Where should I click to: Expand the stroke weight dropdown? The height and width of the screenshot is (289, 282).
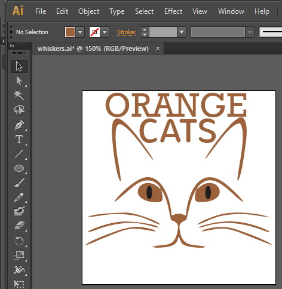click(182, 32)
